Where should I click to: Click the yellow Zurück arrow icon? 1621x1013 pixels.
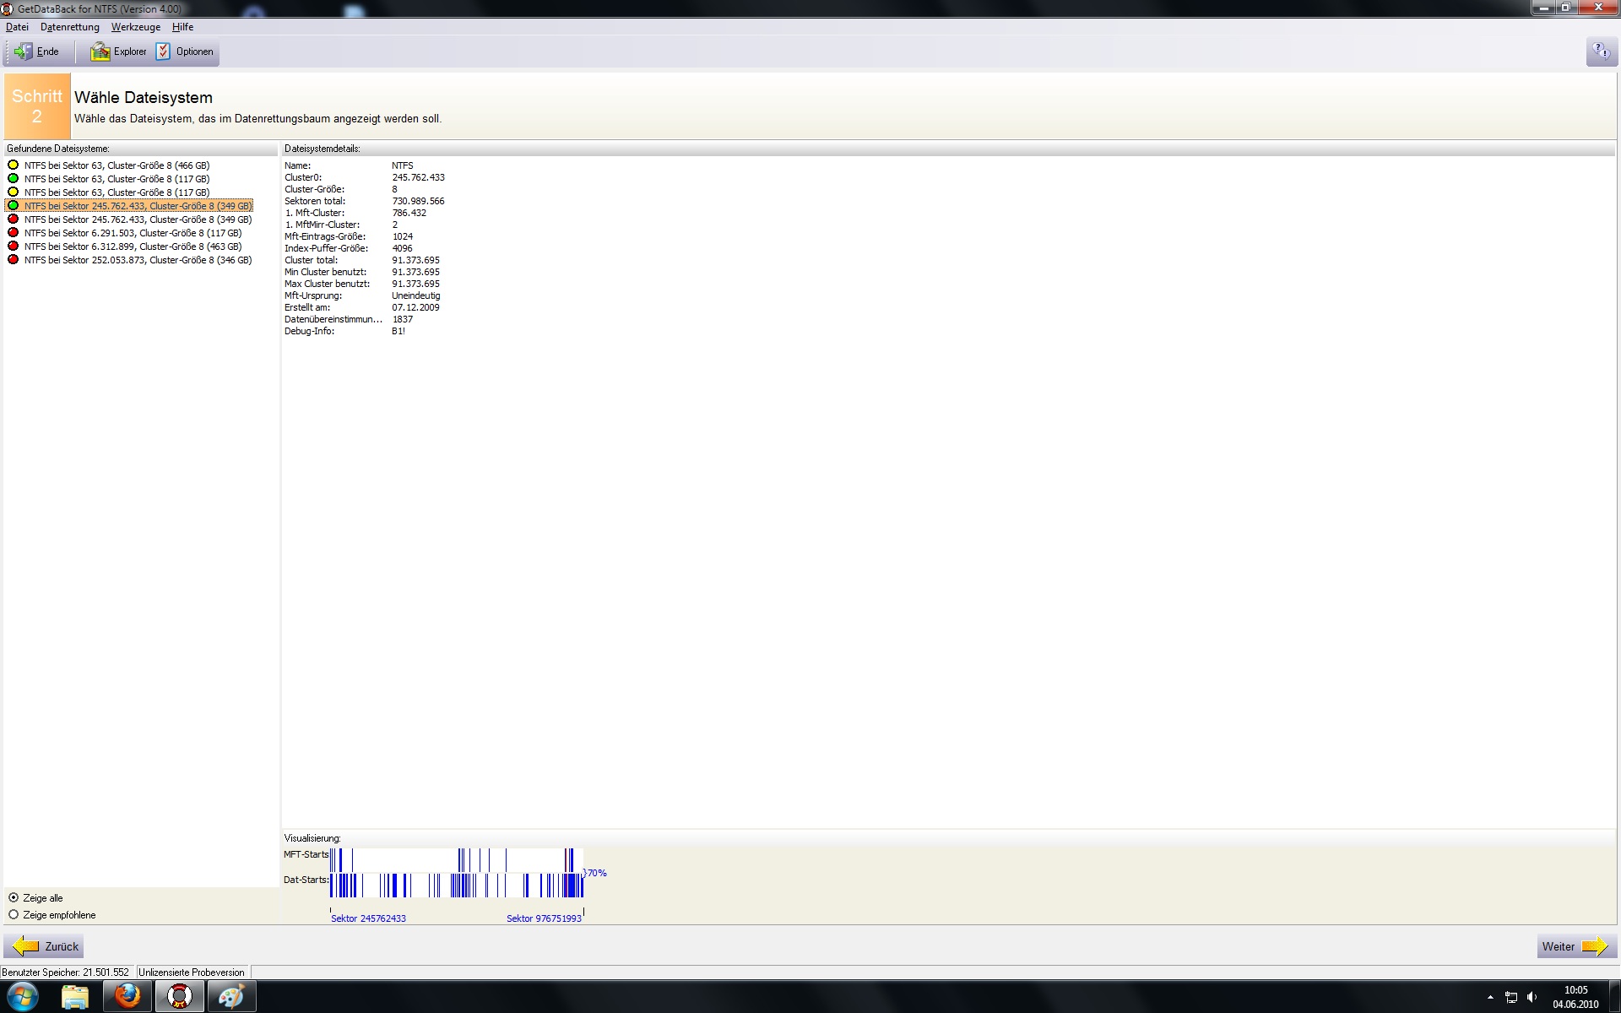click(26, 946)
